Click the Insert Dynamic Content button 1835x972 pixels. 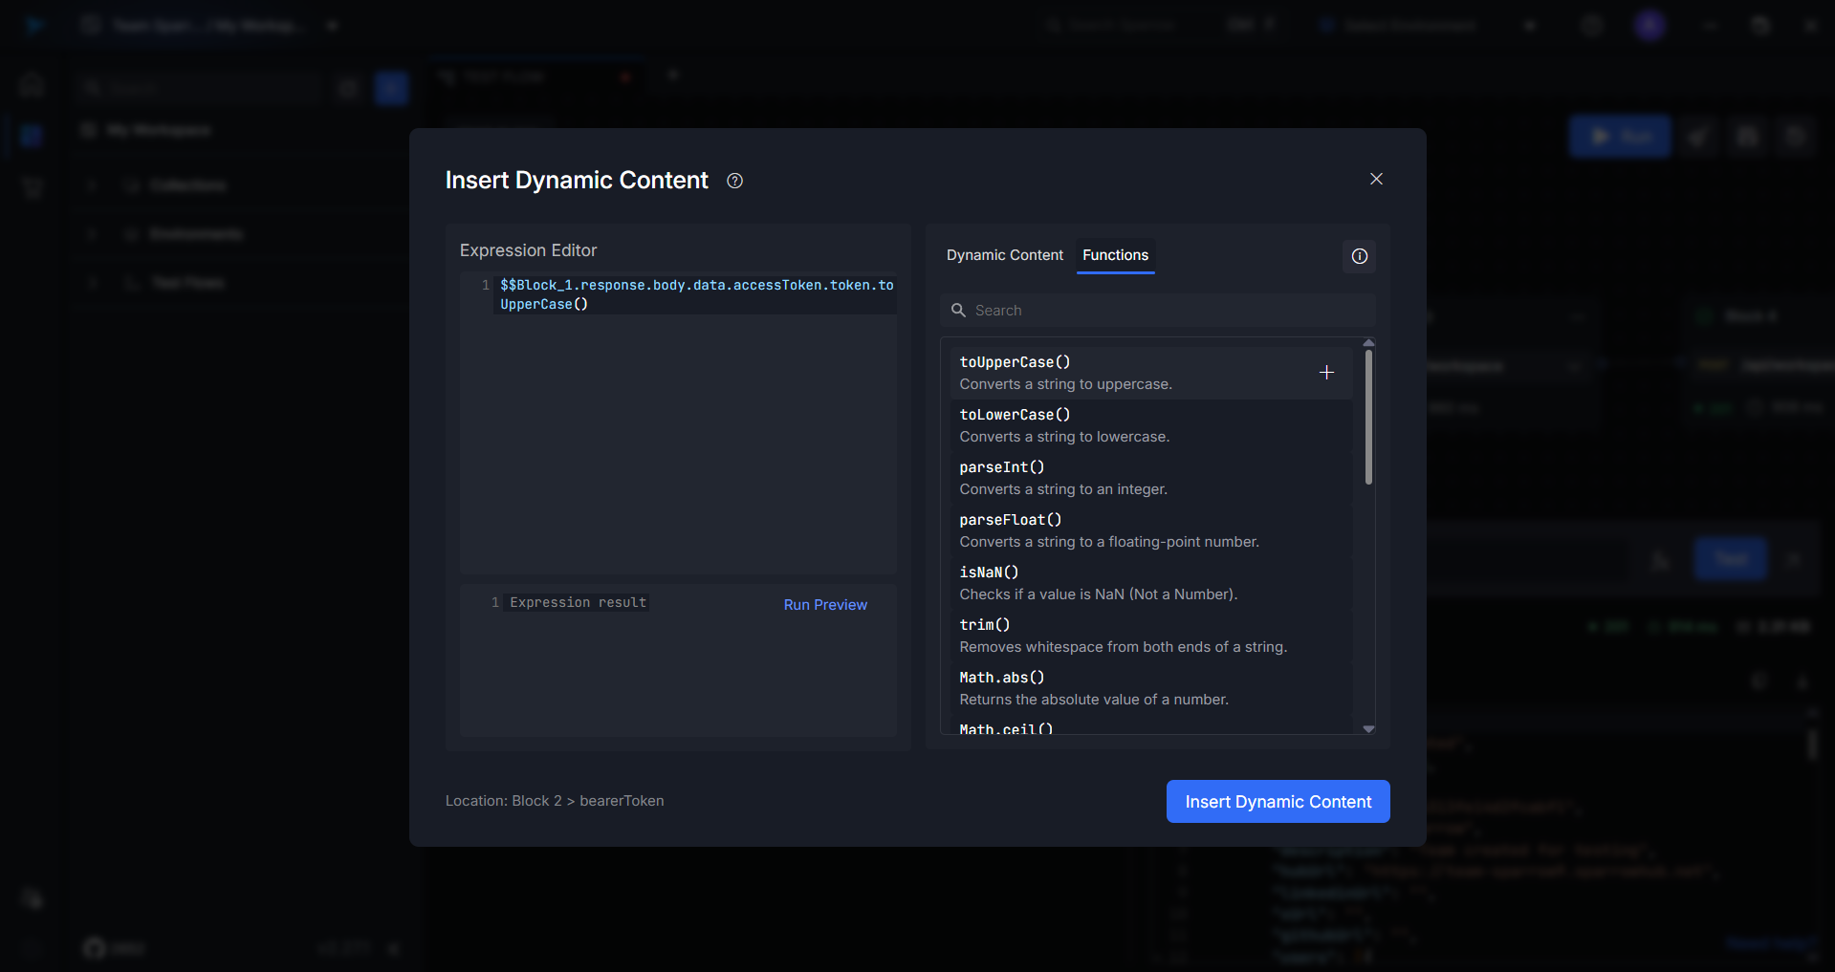click(1278, 802)
